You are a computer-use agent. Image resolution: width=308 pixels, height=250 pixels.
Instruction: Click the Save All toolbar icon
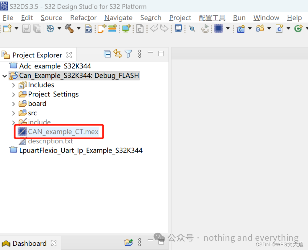tap(37, 28)
